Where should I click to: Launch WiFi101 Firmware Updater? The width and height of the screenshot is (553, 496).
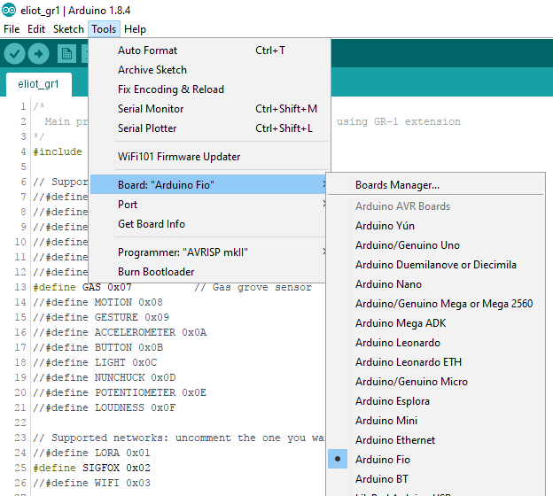click(210, 157)
